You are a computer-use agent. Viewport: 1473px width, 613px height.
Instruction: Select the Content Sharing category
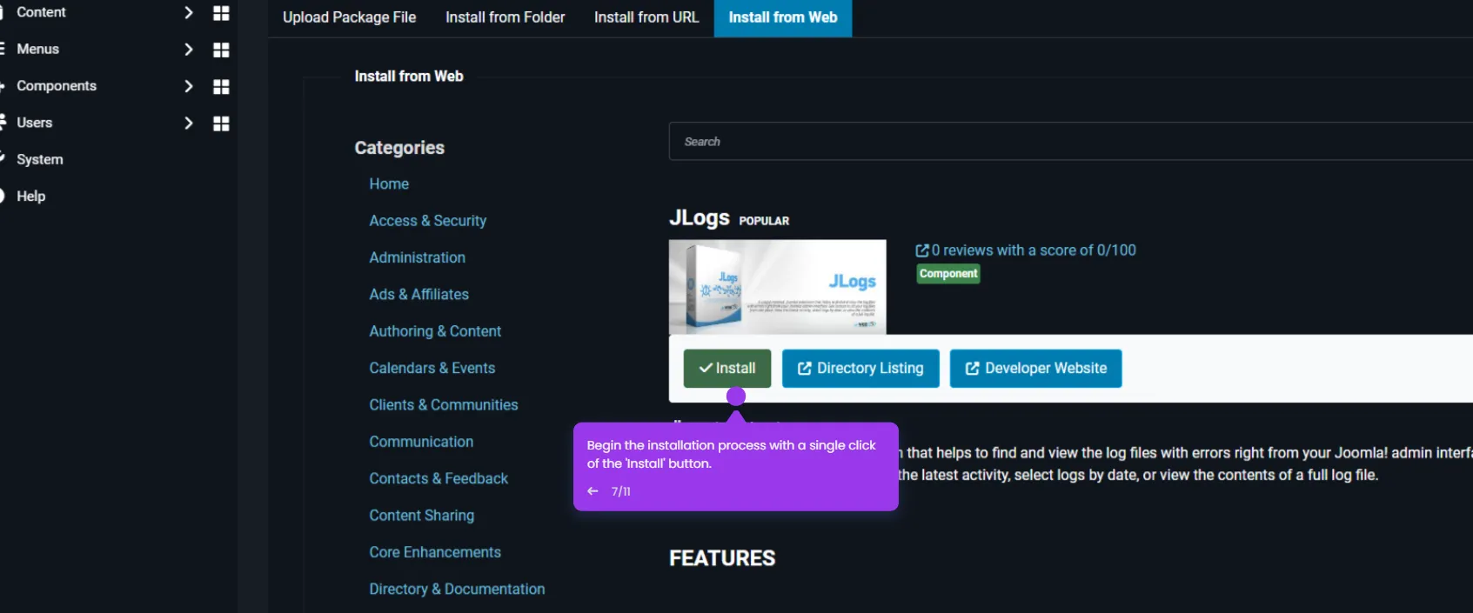pyautogui.click(x=421, y=516)
